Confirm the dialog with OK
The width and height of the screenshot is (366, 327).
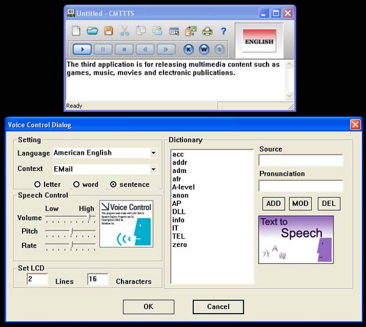coord(148,307)
